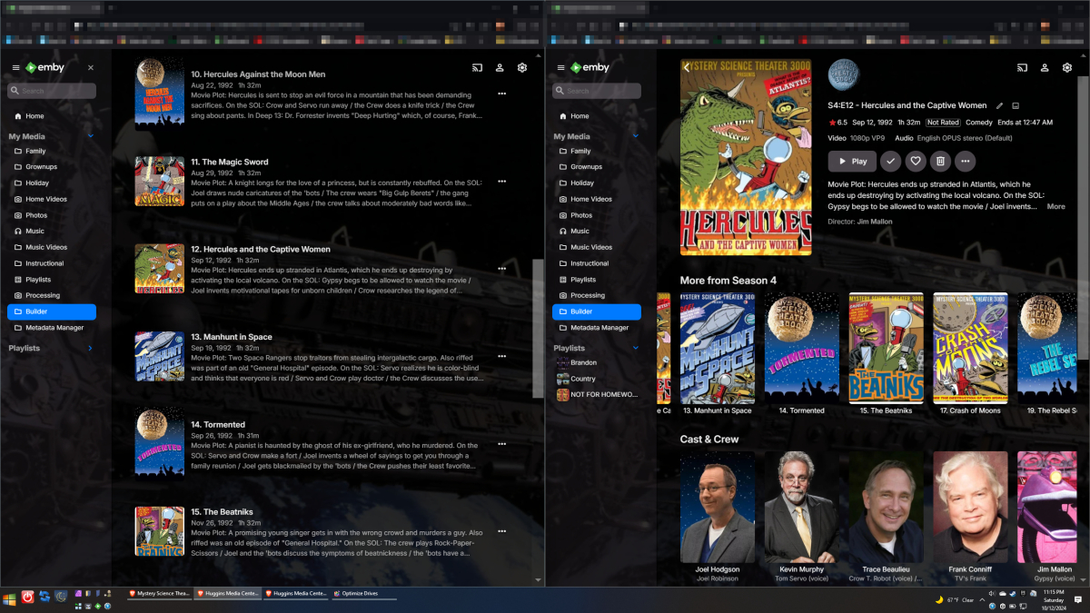The height and width of the screenshot is (613, 1090).
Task: Click the user profile icon in the right Emby window
Action: pos(1045,68)
